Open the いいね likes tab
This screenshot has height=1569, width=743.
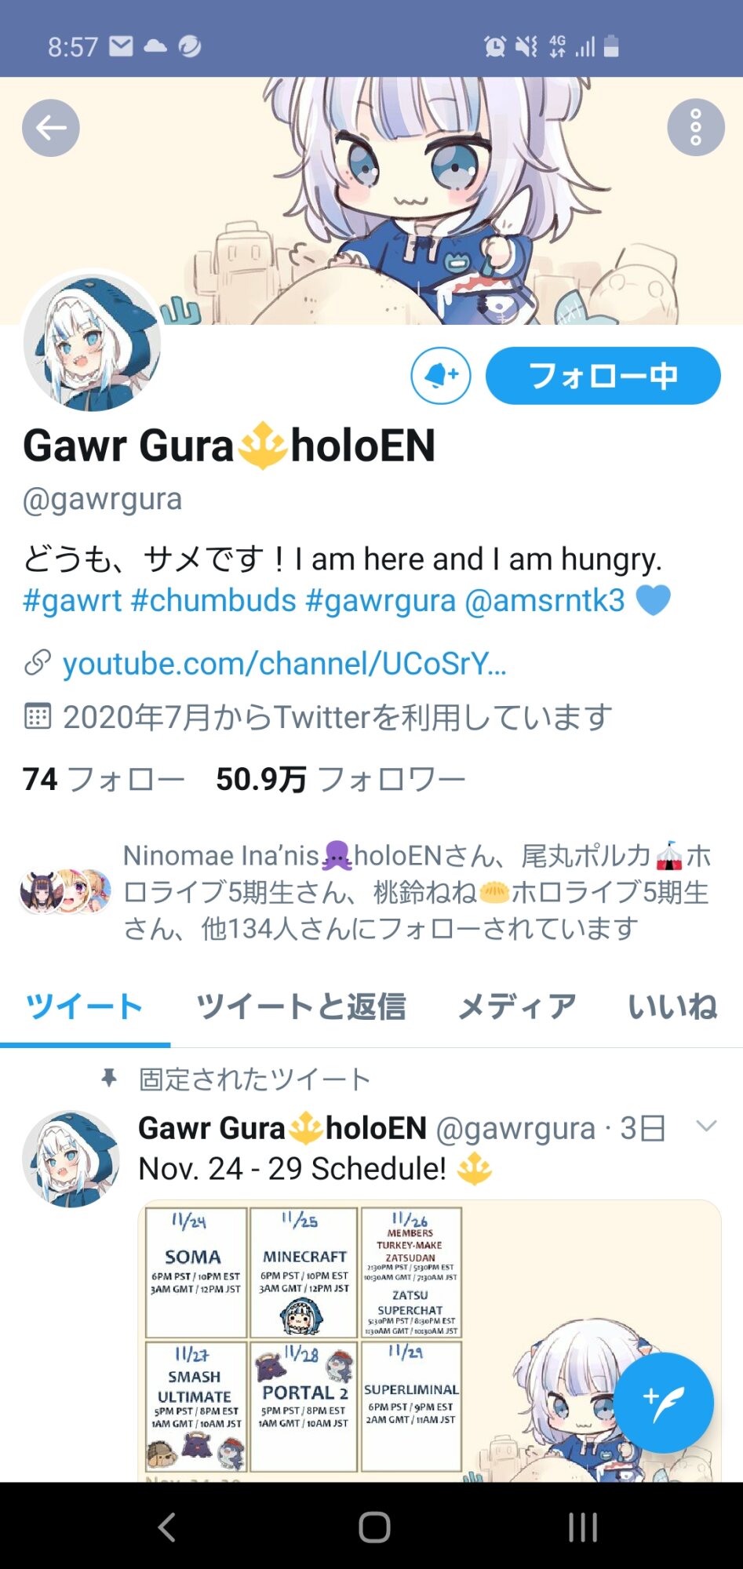pos(672,1006)
